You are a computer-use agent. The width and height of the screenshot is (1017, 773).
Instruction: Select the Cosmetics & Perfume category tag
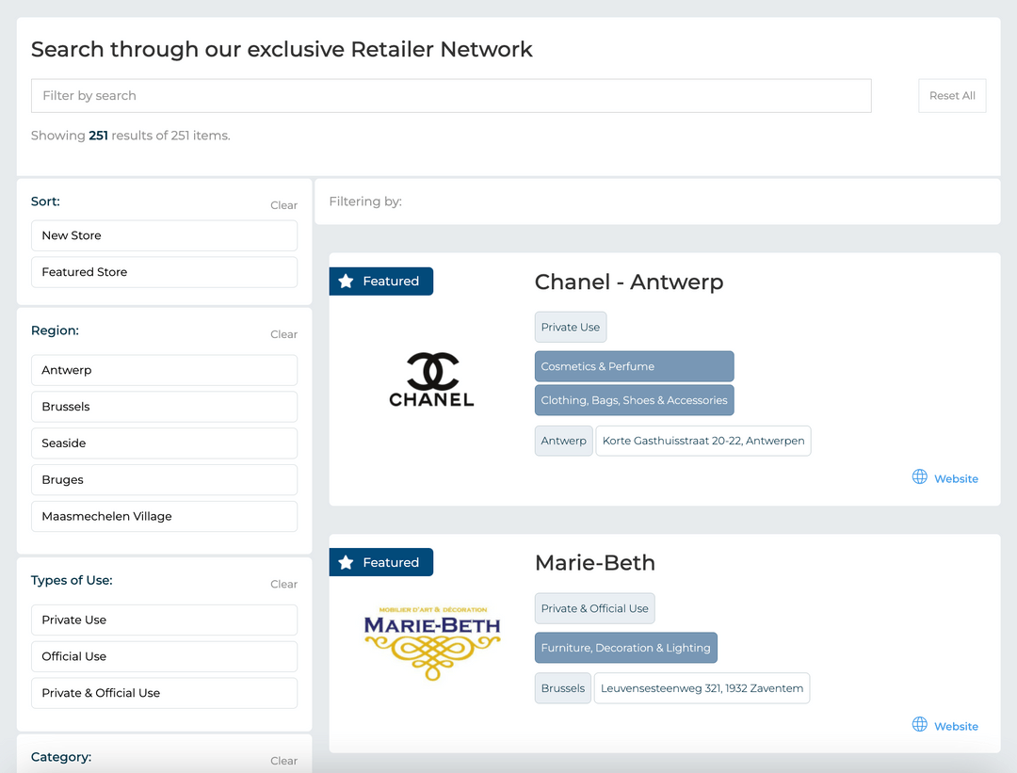634,366
